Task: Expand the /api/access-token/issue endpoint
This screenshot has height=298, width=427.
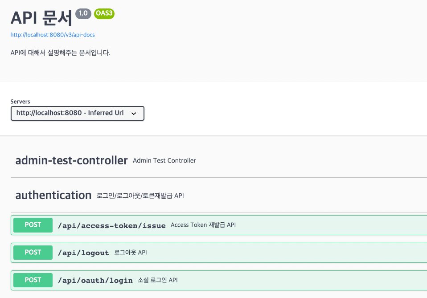Action: click(x=111, y=225)
